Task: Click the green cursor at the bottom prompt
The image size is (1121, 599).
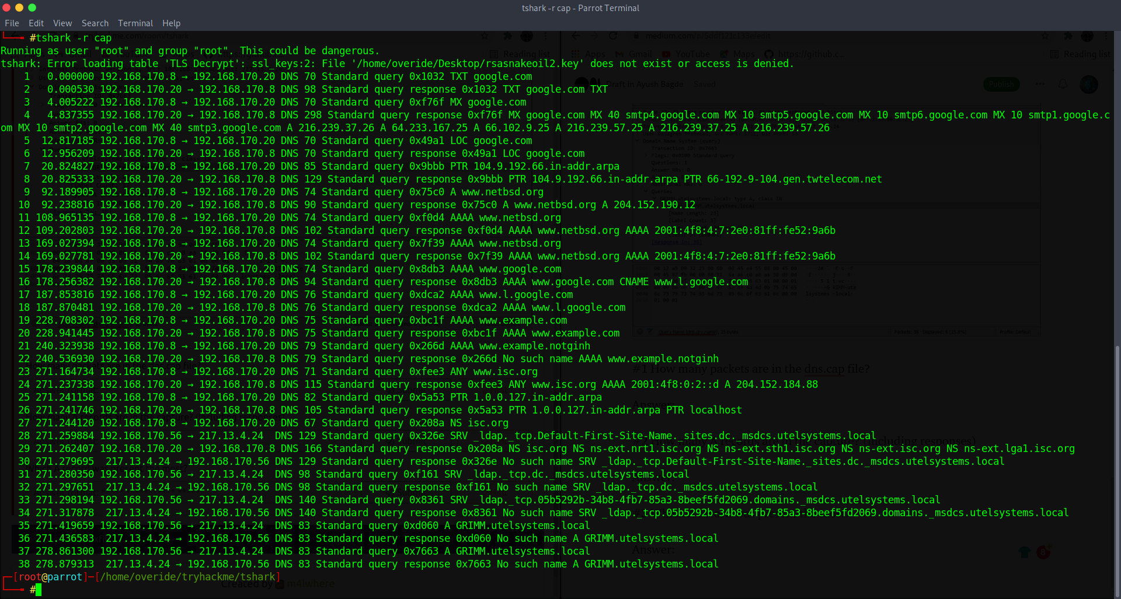Action: (x=39, y=590)
